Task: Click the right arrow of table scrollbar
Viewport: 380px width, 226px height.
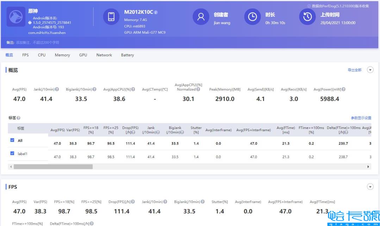Action: tap(369, 167)
